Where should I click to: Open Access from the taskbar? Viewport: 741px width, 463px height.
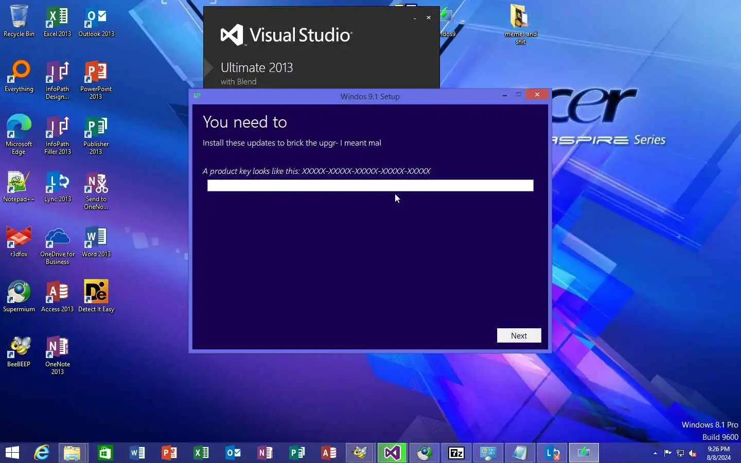pyautogui.click(x=328, y=453)
